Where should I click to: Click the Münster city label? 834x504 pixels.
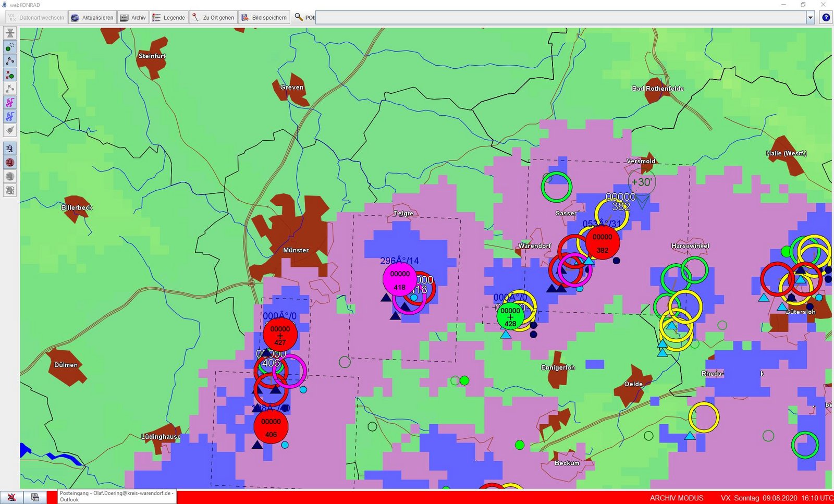[x=296, y=250]
